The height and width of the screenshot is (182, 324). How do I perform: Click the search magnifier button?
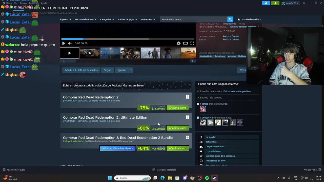[230, 19]
